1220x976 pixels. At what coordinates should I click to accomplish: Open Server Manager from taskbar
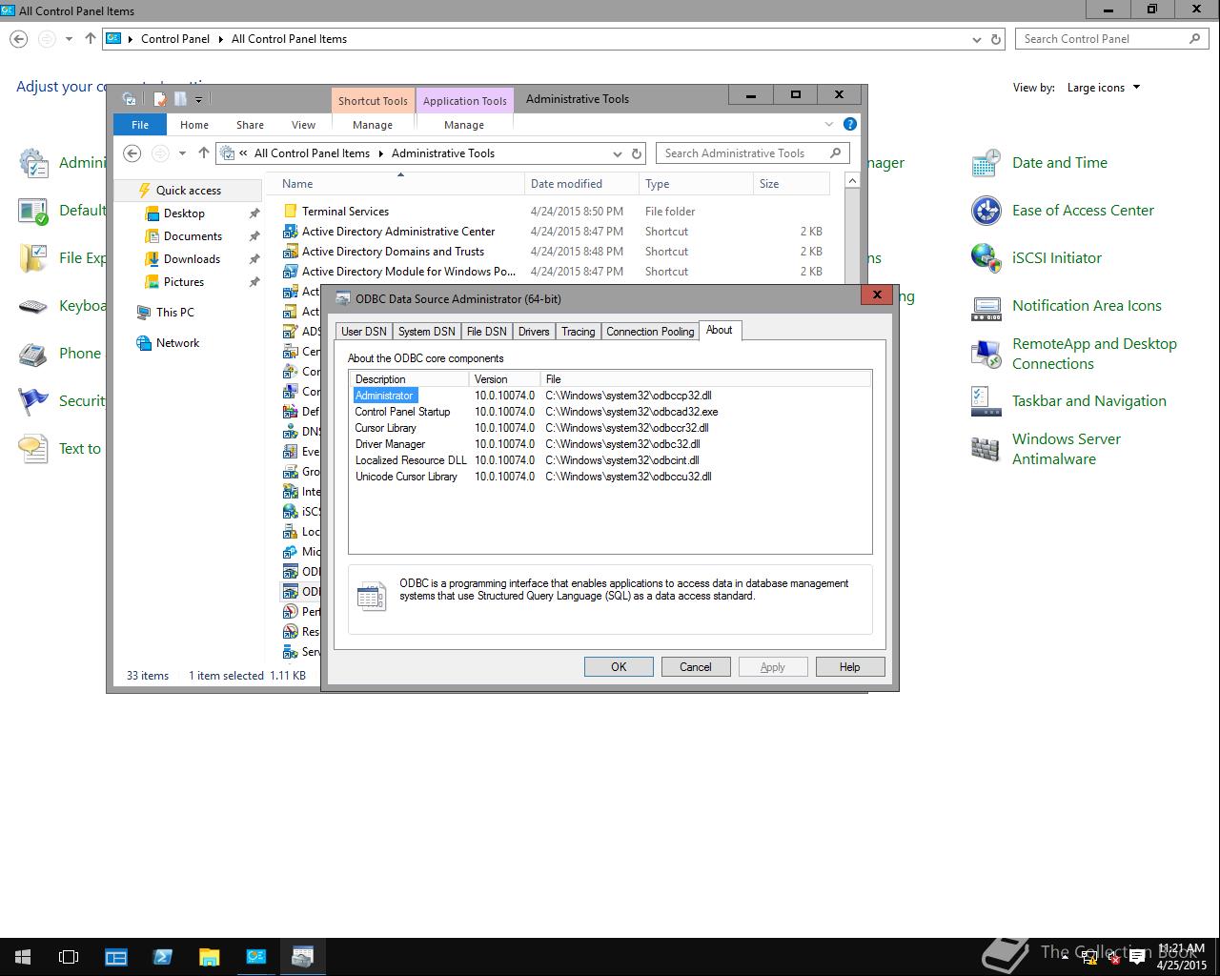point(116,957)
